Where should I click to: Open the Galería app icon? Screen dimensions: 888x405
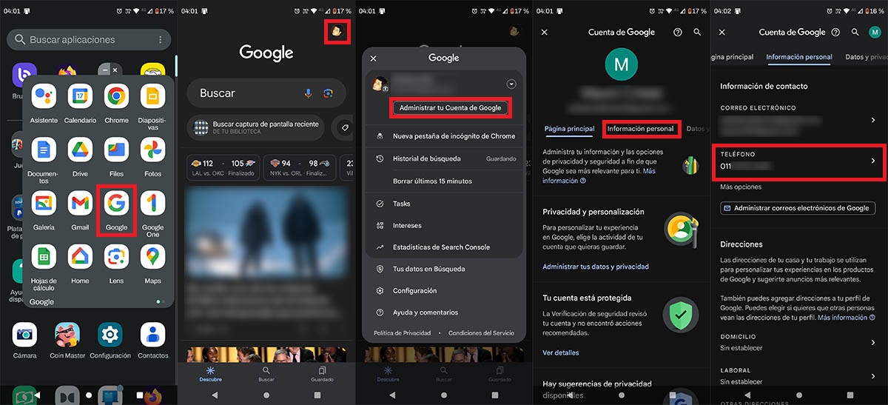click(44, 204)
